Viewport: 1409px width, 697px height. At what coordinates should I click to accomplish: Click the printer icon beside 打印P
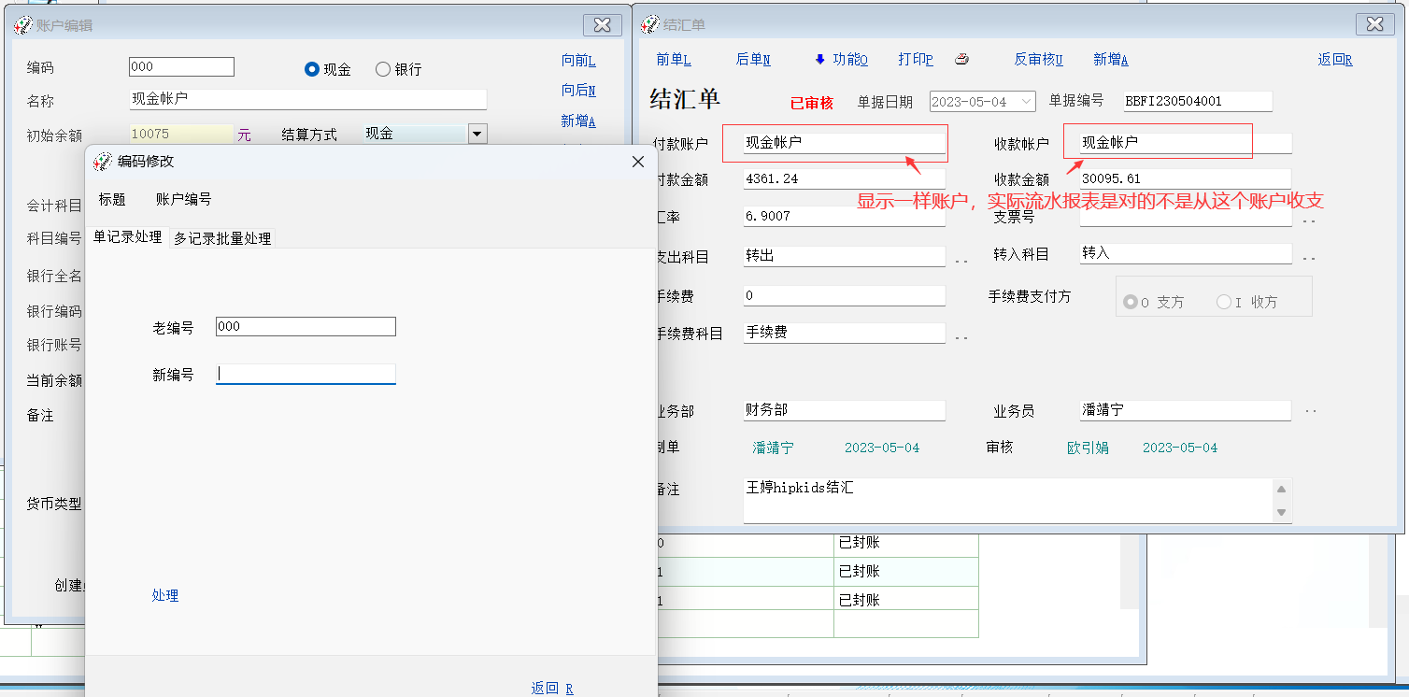click(x=961, y=59)
